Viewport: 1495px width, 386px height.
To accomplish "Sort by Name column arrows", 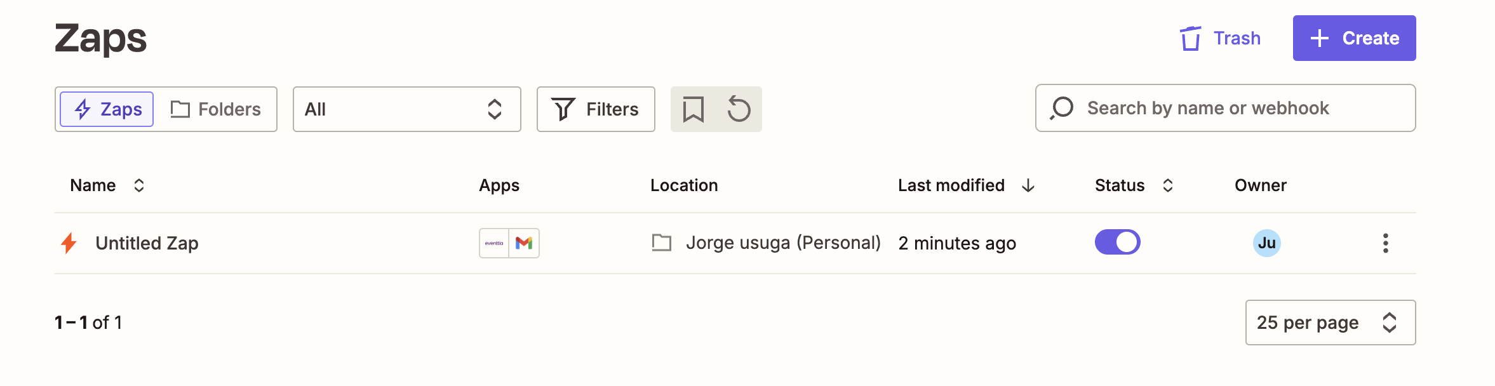I will [x=139, y=185].
